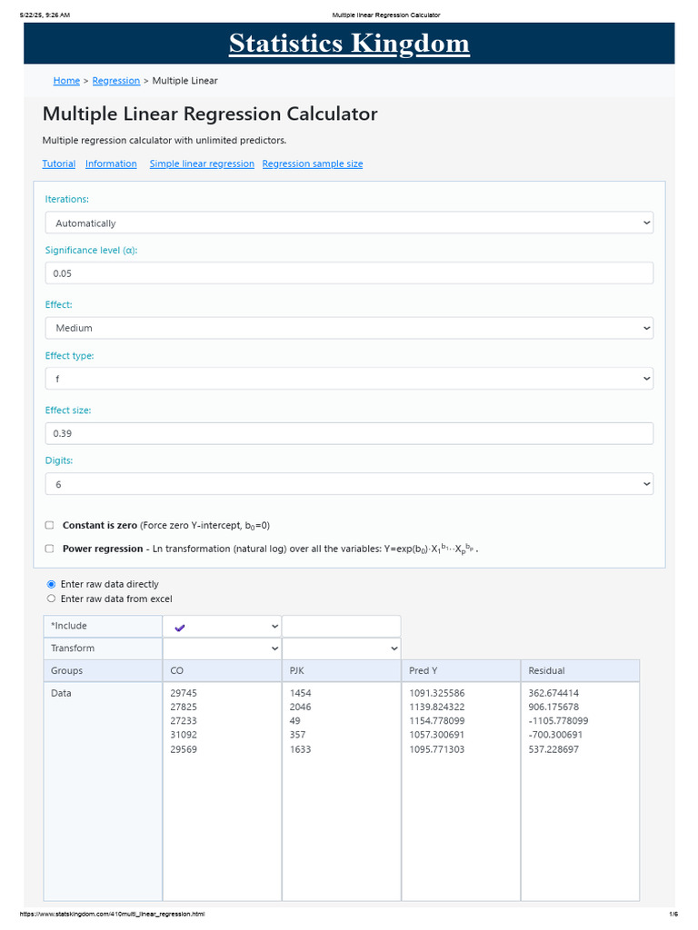Open the Effect dropdown showing Medium
This screenshot has width=698, height=930.
click(x=349, y=328)
